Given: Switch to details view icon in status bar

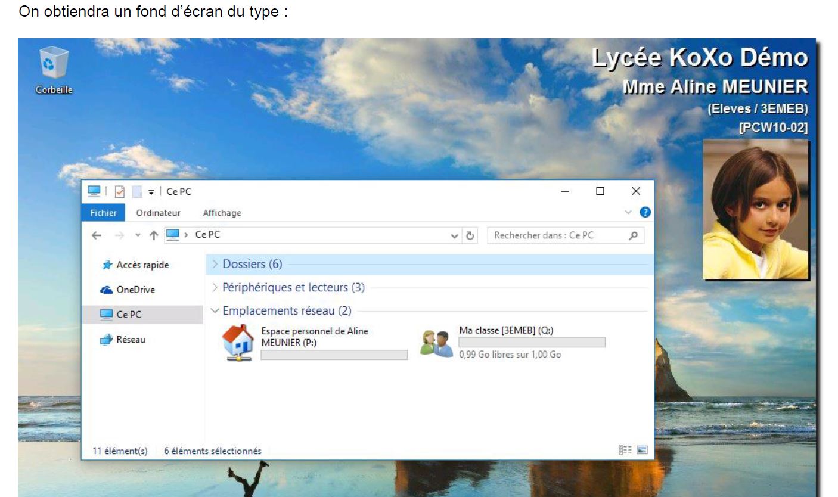Looking at the screenshot, I should (625, 451).
